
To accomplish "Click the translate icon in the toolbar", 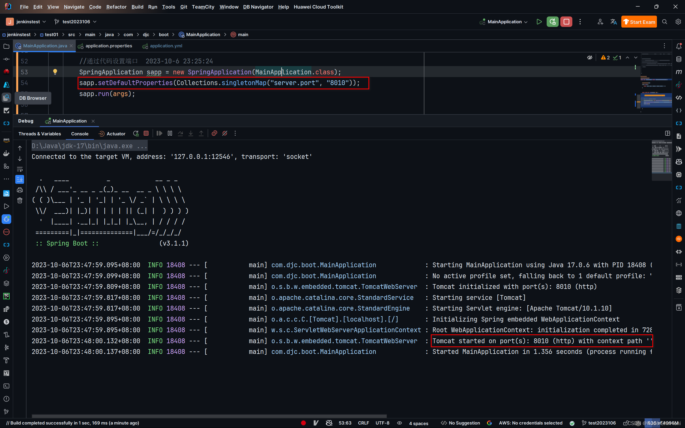I will (x=613, y=22).
